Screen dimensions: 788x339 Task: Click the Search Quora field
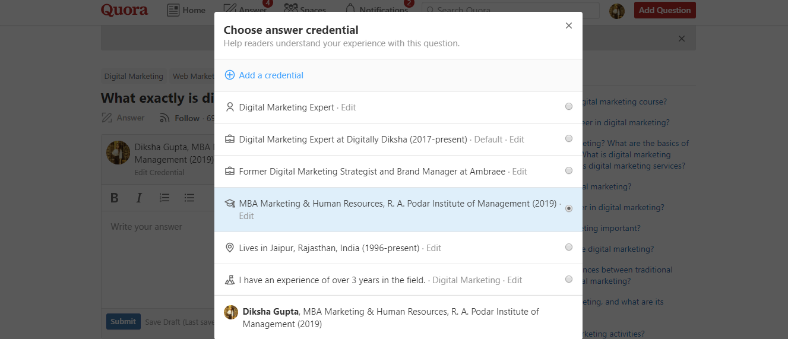point(511,10)
